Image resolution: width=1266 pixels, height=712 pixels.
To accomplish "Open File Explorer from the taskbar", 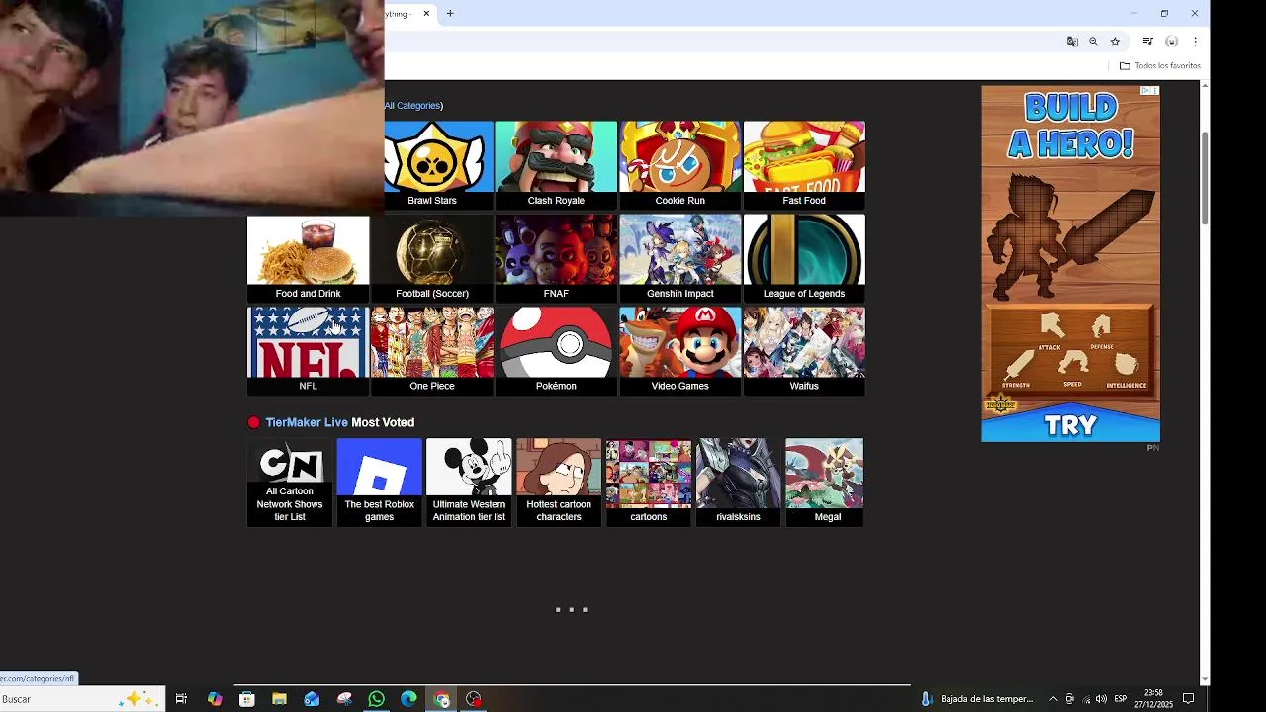I will [279, 699].
